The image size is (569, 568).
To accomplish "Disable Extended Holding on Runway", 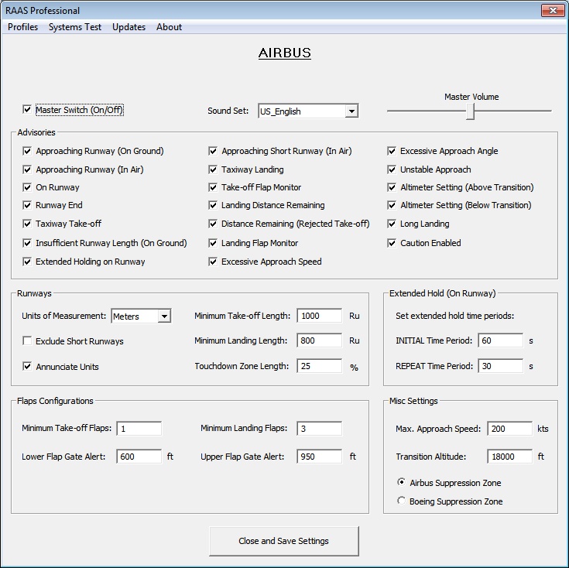I will [27, 262].
